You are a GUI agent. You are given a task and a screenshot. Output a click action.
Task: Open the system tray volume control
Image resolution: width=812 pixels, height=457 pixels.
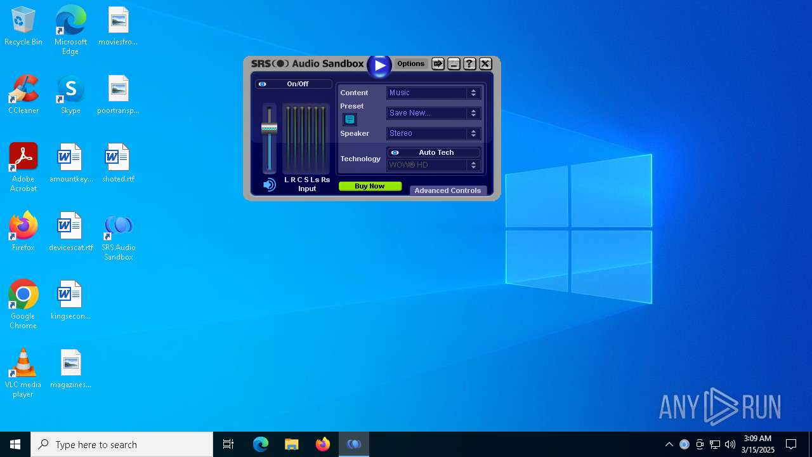pyautogui.click(x=730, y=444)
